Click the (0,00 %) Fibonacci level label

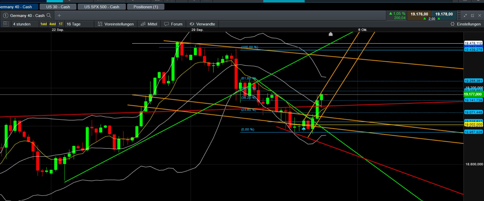point(248,130)
